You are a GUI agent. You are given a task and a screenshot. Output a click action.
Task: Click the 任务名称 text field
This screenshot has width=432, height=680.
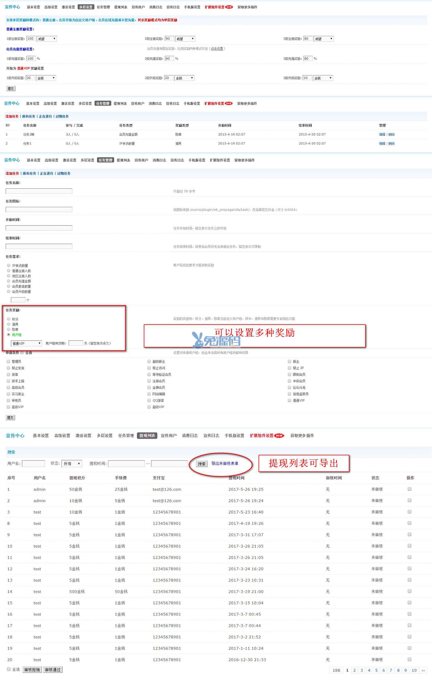coord(39,191)
